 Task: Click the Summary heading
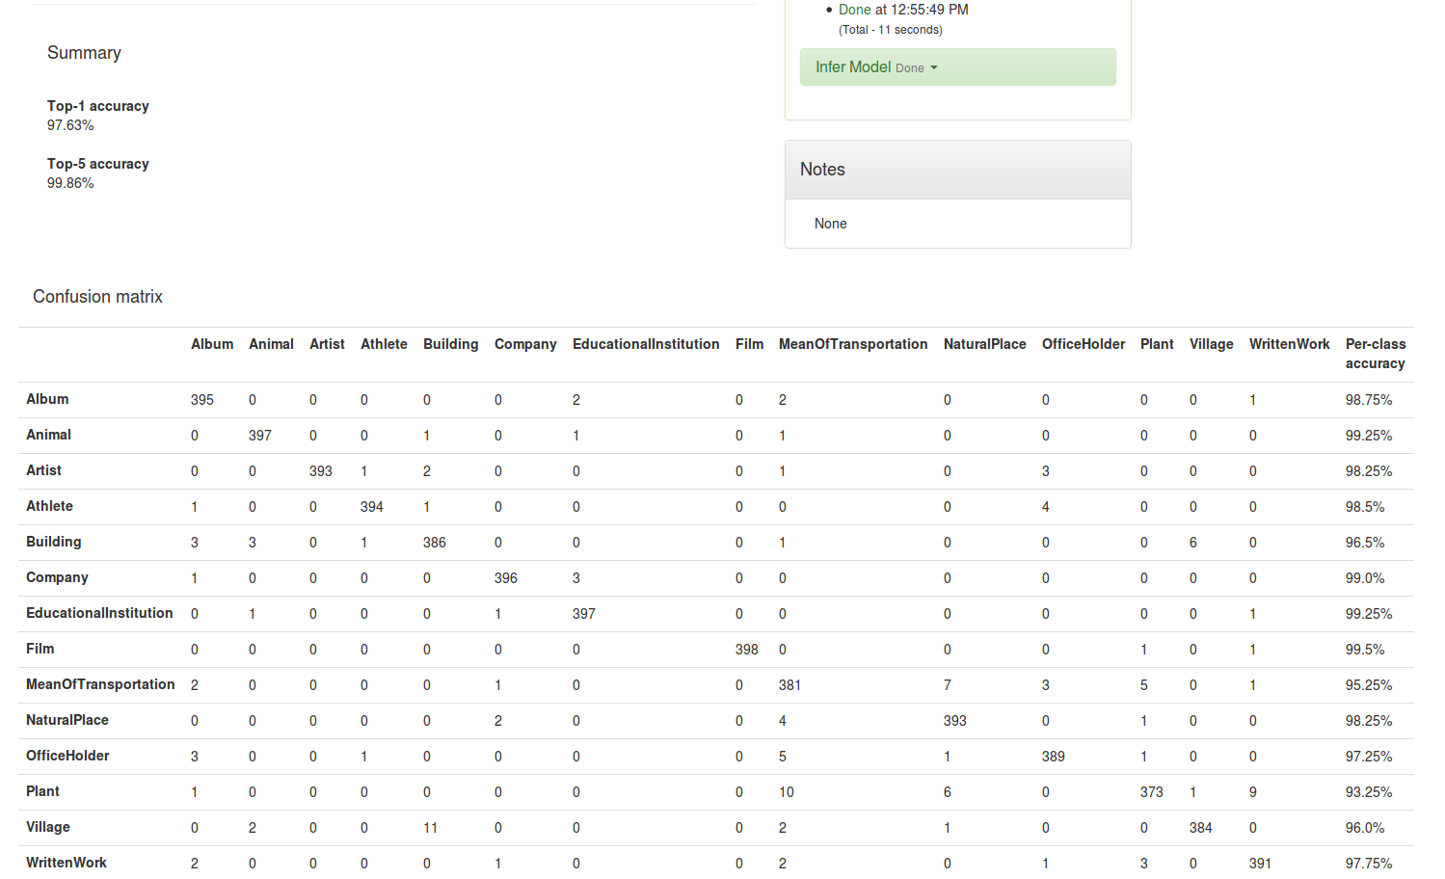coord(84,53)
